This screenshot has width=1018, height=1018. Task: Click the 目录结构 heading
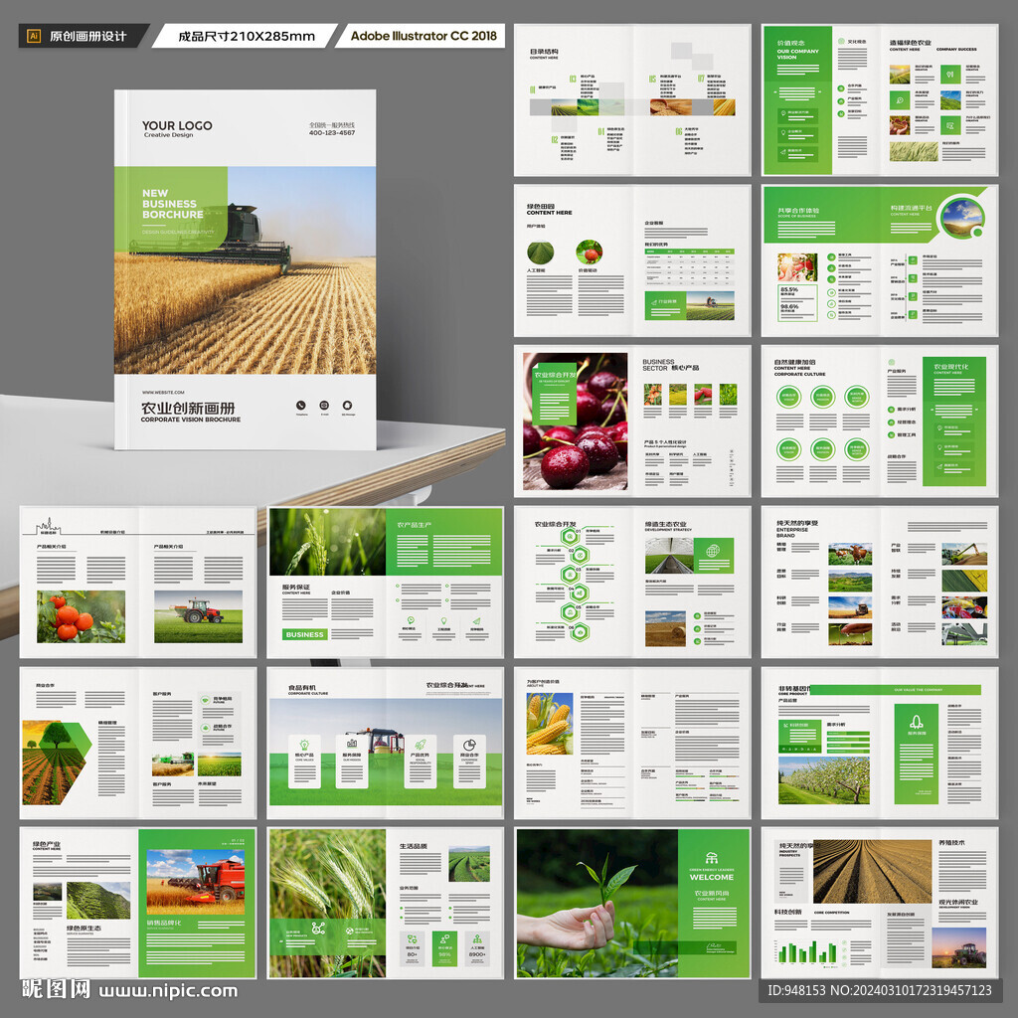544,52
